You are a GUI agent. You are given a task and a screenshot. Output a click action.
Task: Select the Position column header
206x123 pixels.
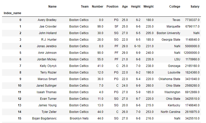[x=112, y=7]
